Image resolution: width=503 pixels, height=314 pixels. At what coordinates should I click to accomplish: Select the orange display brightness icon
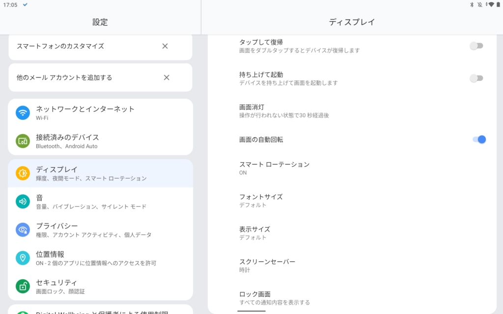23,173
